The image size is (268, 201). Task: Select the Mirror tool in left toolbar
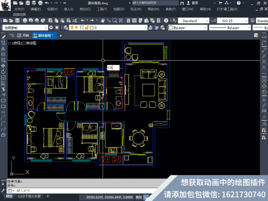(x=3, y=49)
